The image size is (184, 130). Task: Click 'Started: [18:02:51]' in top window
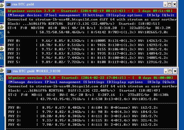tap(139, 24)
